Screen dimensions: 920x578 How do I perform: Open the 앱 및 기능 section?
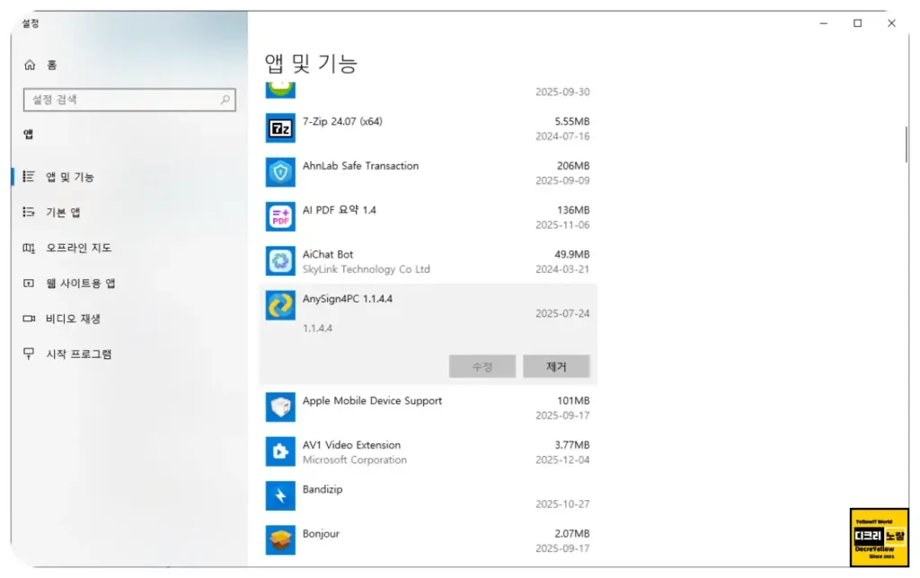(129, 177)
